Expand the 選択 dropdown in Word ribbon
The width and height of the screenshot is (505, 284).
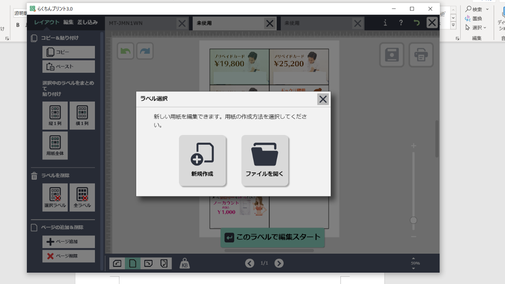[x=485, y=28]
